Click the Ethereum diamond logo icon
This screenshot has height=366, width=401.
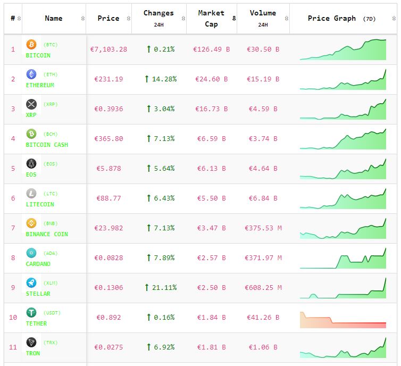(31, 74)
